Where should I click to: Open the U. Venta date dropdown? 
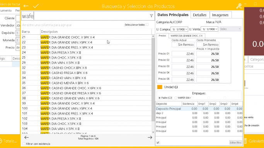click(x=209, y=29)
